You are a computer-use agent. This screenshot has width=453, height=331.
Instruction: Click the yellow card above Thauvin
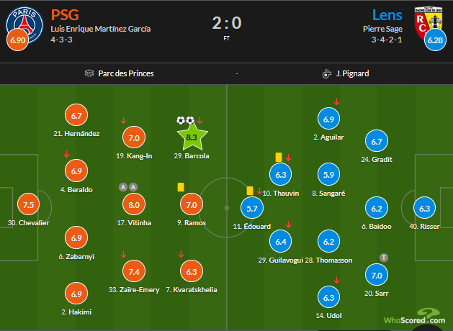278,155
